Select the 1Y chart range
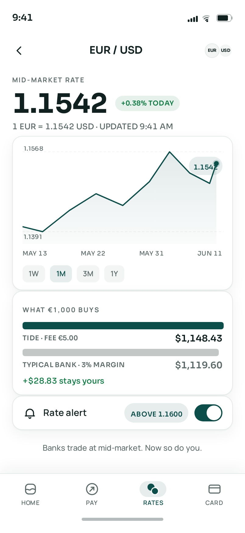The height and width of the screenshot is (533, 245). pyautogui.click(x=114, y=274)
